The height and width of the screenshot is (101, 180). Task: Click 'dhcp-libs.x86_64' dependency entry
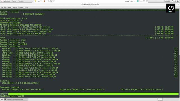point(142,89)
